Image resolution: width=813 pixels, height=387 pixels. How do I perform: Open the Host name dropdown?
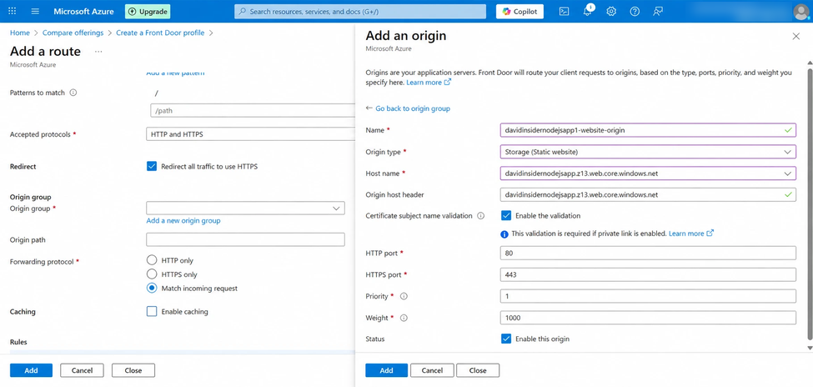(648, 173)
